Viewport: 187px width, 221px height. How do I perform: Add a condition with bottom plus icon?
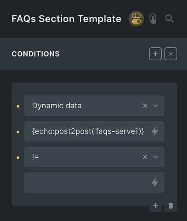click(155, 206)
